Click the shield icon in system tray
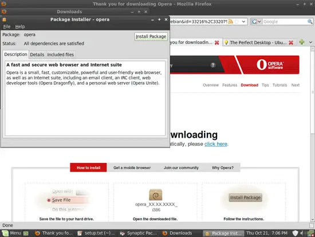Screen dimensions: 315x237 [295, 233]
